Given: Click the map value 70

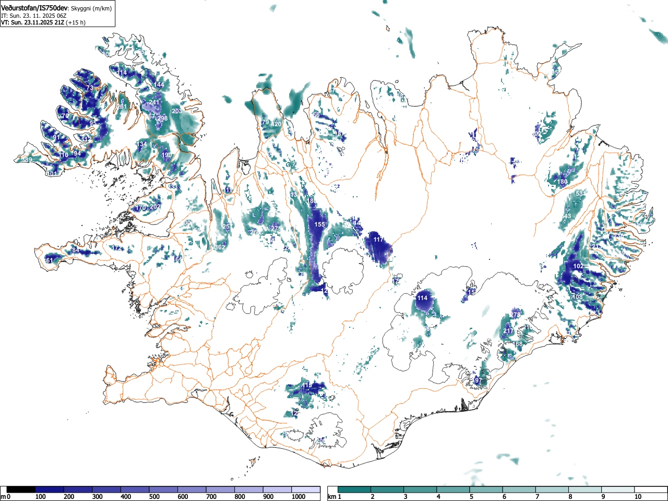Looking at the screenshot, I should point(65,116).
